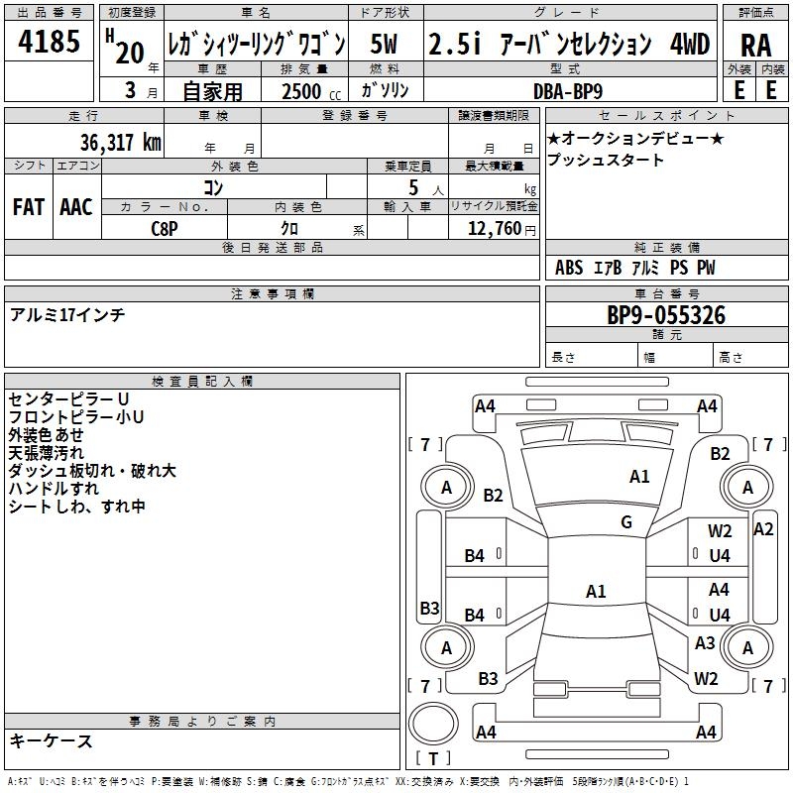
Task: Click "B2" mark on the diagram's right front fender
Action: click(x=720, y=453)
